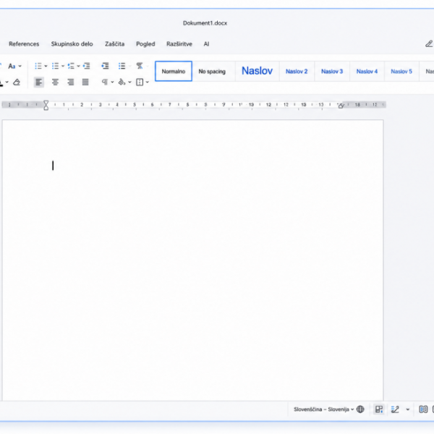Align text to the left

39,82
